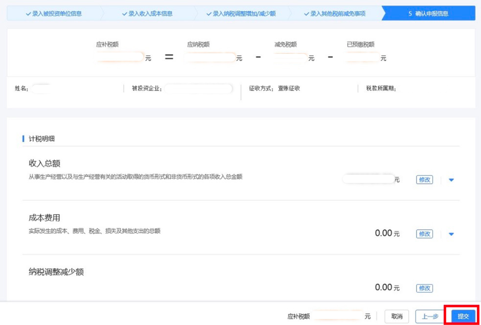This screenshot has width=481, height=325.
Task: Click the 修改 button next to 成本费用
Action: [x=423, y=234]
